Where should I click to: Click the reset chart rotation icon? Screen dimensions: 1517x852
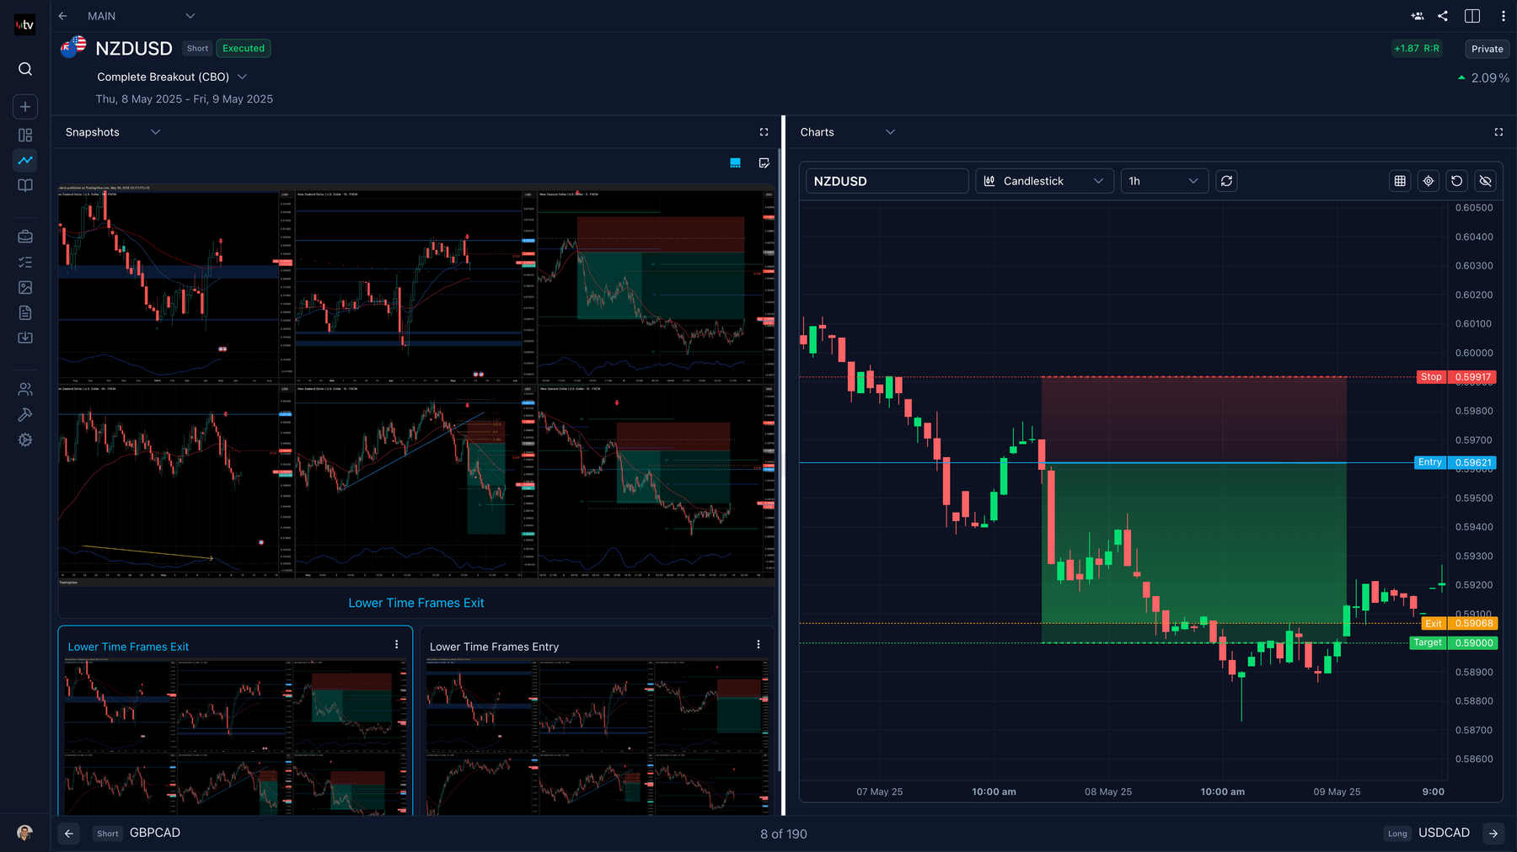click(1457, 180)
